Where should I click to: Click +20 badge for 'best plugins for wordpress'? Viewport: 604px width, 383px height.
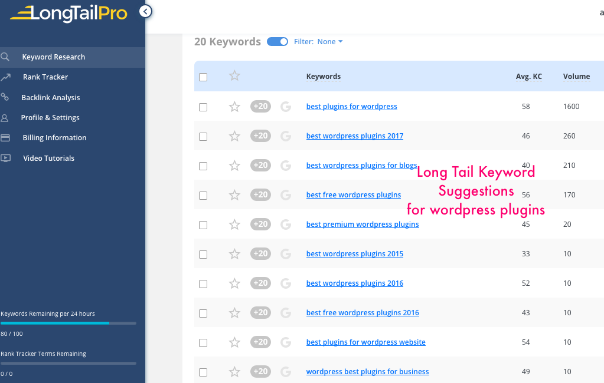pos(261,106)
